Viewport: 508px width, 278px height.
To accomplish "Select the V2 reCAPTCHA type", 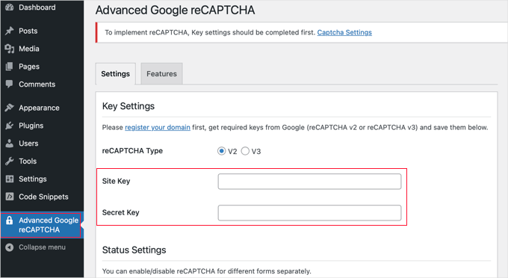I will pyautogui.click(x=221, y=151).
